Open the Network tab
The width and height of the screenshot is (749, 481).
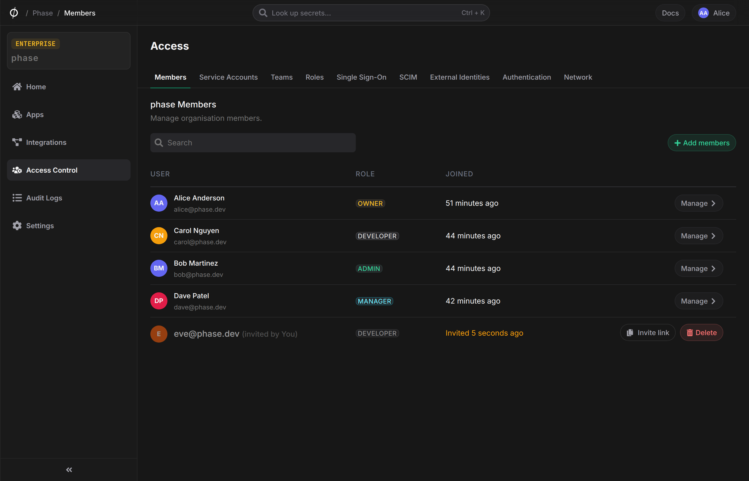click(x=578, y=77)
